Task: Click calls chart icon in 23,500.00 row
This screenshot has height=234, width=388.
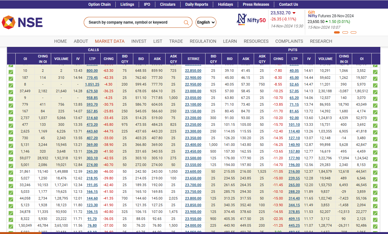Action: tap(11, 159)
